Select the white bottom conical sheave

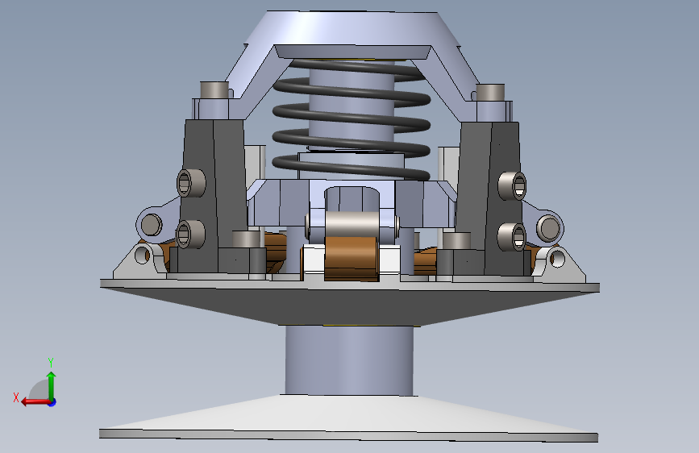(348, 418)
